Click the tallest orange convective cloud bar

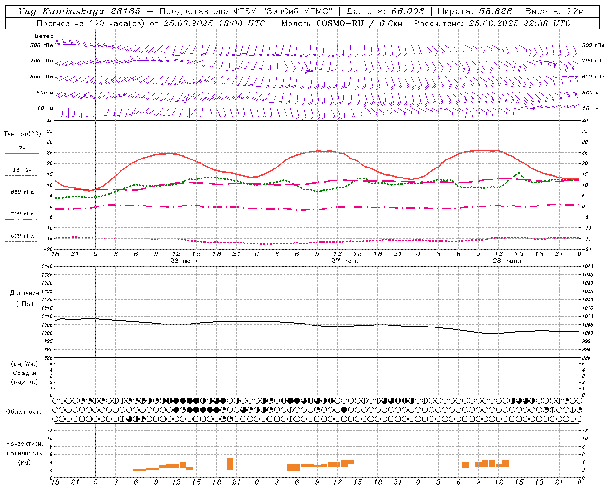tap(230, 464)
